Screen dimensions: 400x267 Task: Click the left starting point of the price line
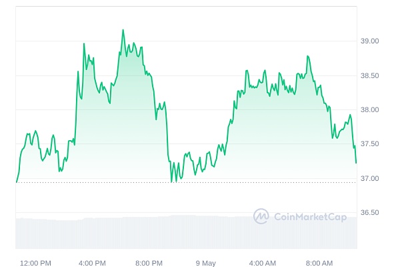pos(17,182)
